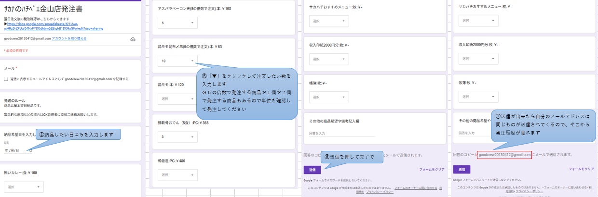
Task: Expand the アスパラベーコン天 quantity dropdown showing 5
Action: pyautogui.click(x=177, y=23)
